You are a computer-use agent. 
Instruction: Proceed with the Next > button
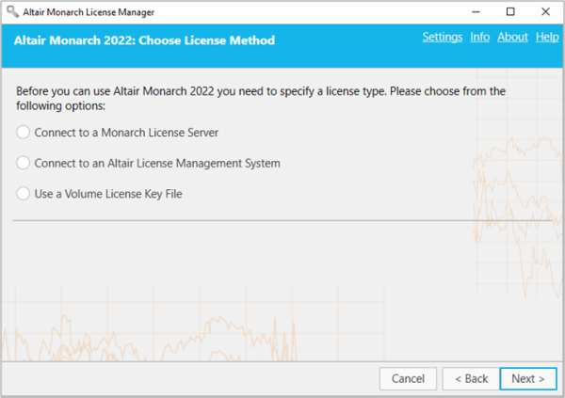point(527,378)
